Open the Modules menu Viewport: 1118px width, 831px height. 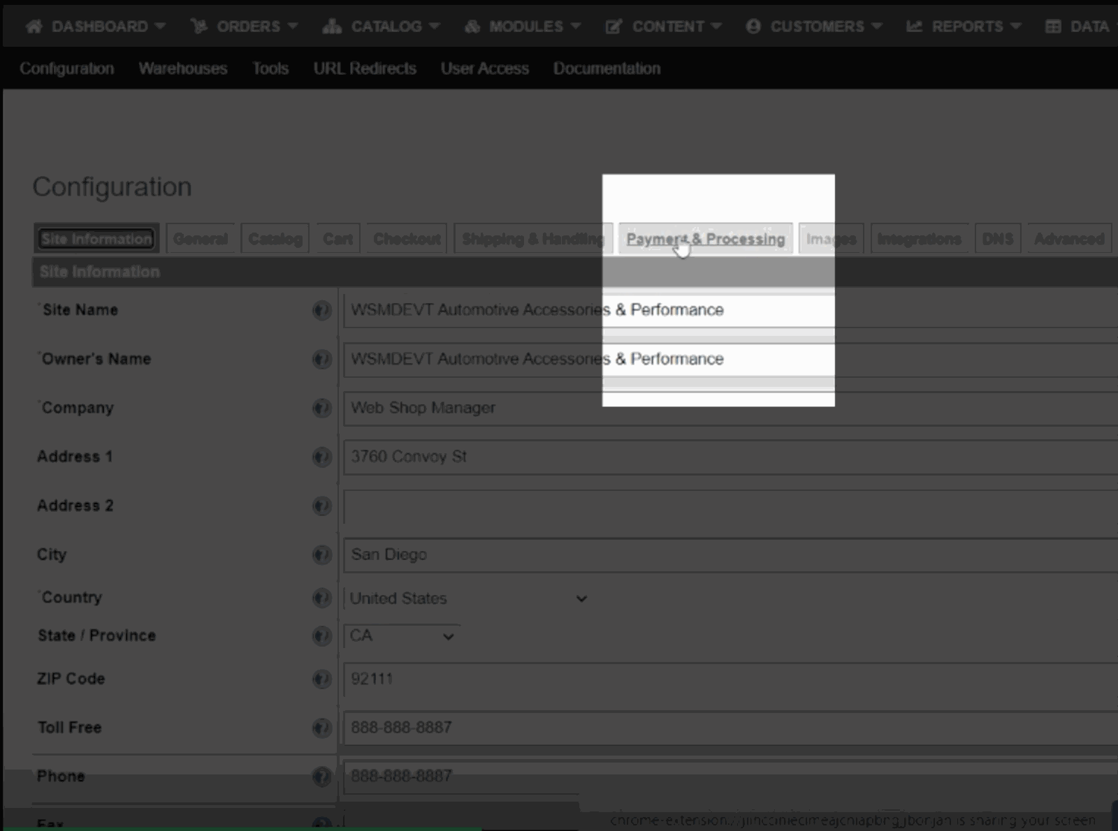coord(523,27)
